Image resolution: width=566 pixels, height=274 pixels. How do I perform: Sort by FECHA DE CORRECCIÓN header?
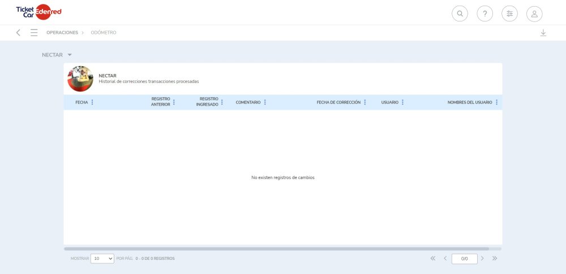338,102
